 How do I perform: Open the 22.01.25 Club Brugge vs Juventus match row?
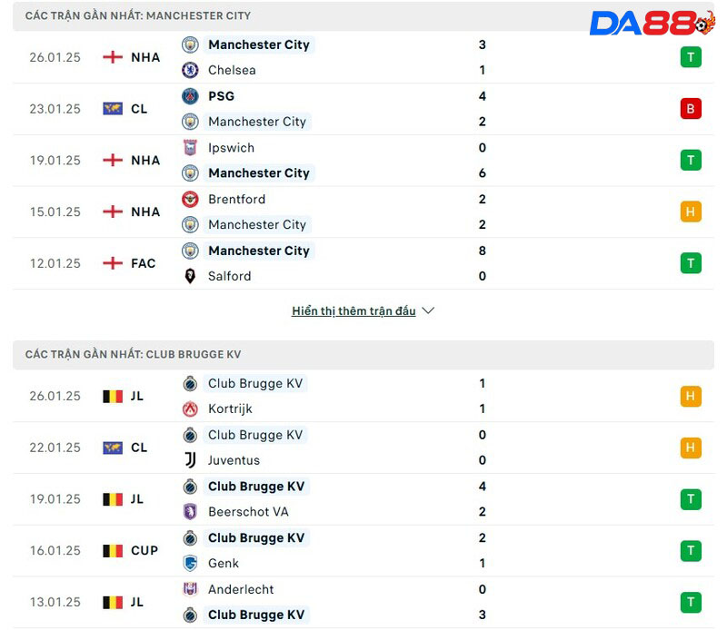363,448
